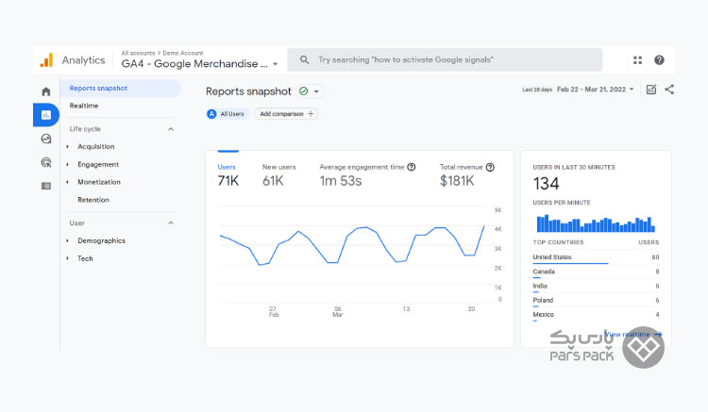Click the 'TOP COUNTRIES' column header
Viewport: 708px width, 412px height.
coord(558,242)
